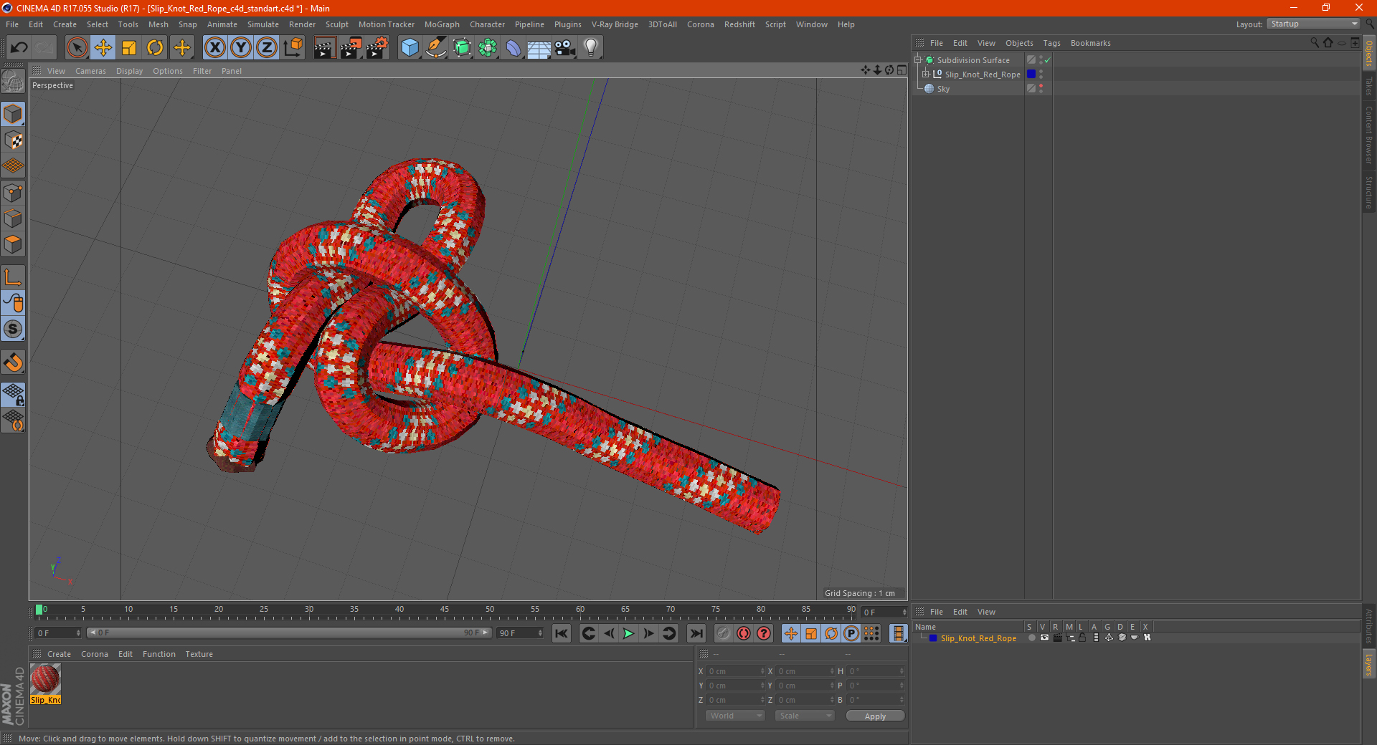Toggle Subdivision Surface green checkmark
This screenshot has height=745, width=1377.
[x=1048, y=60]
